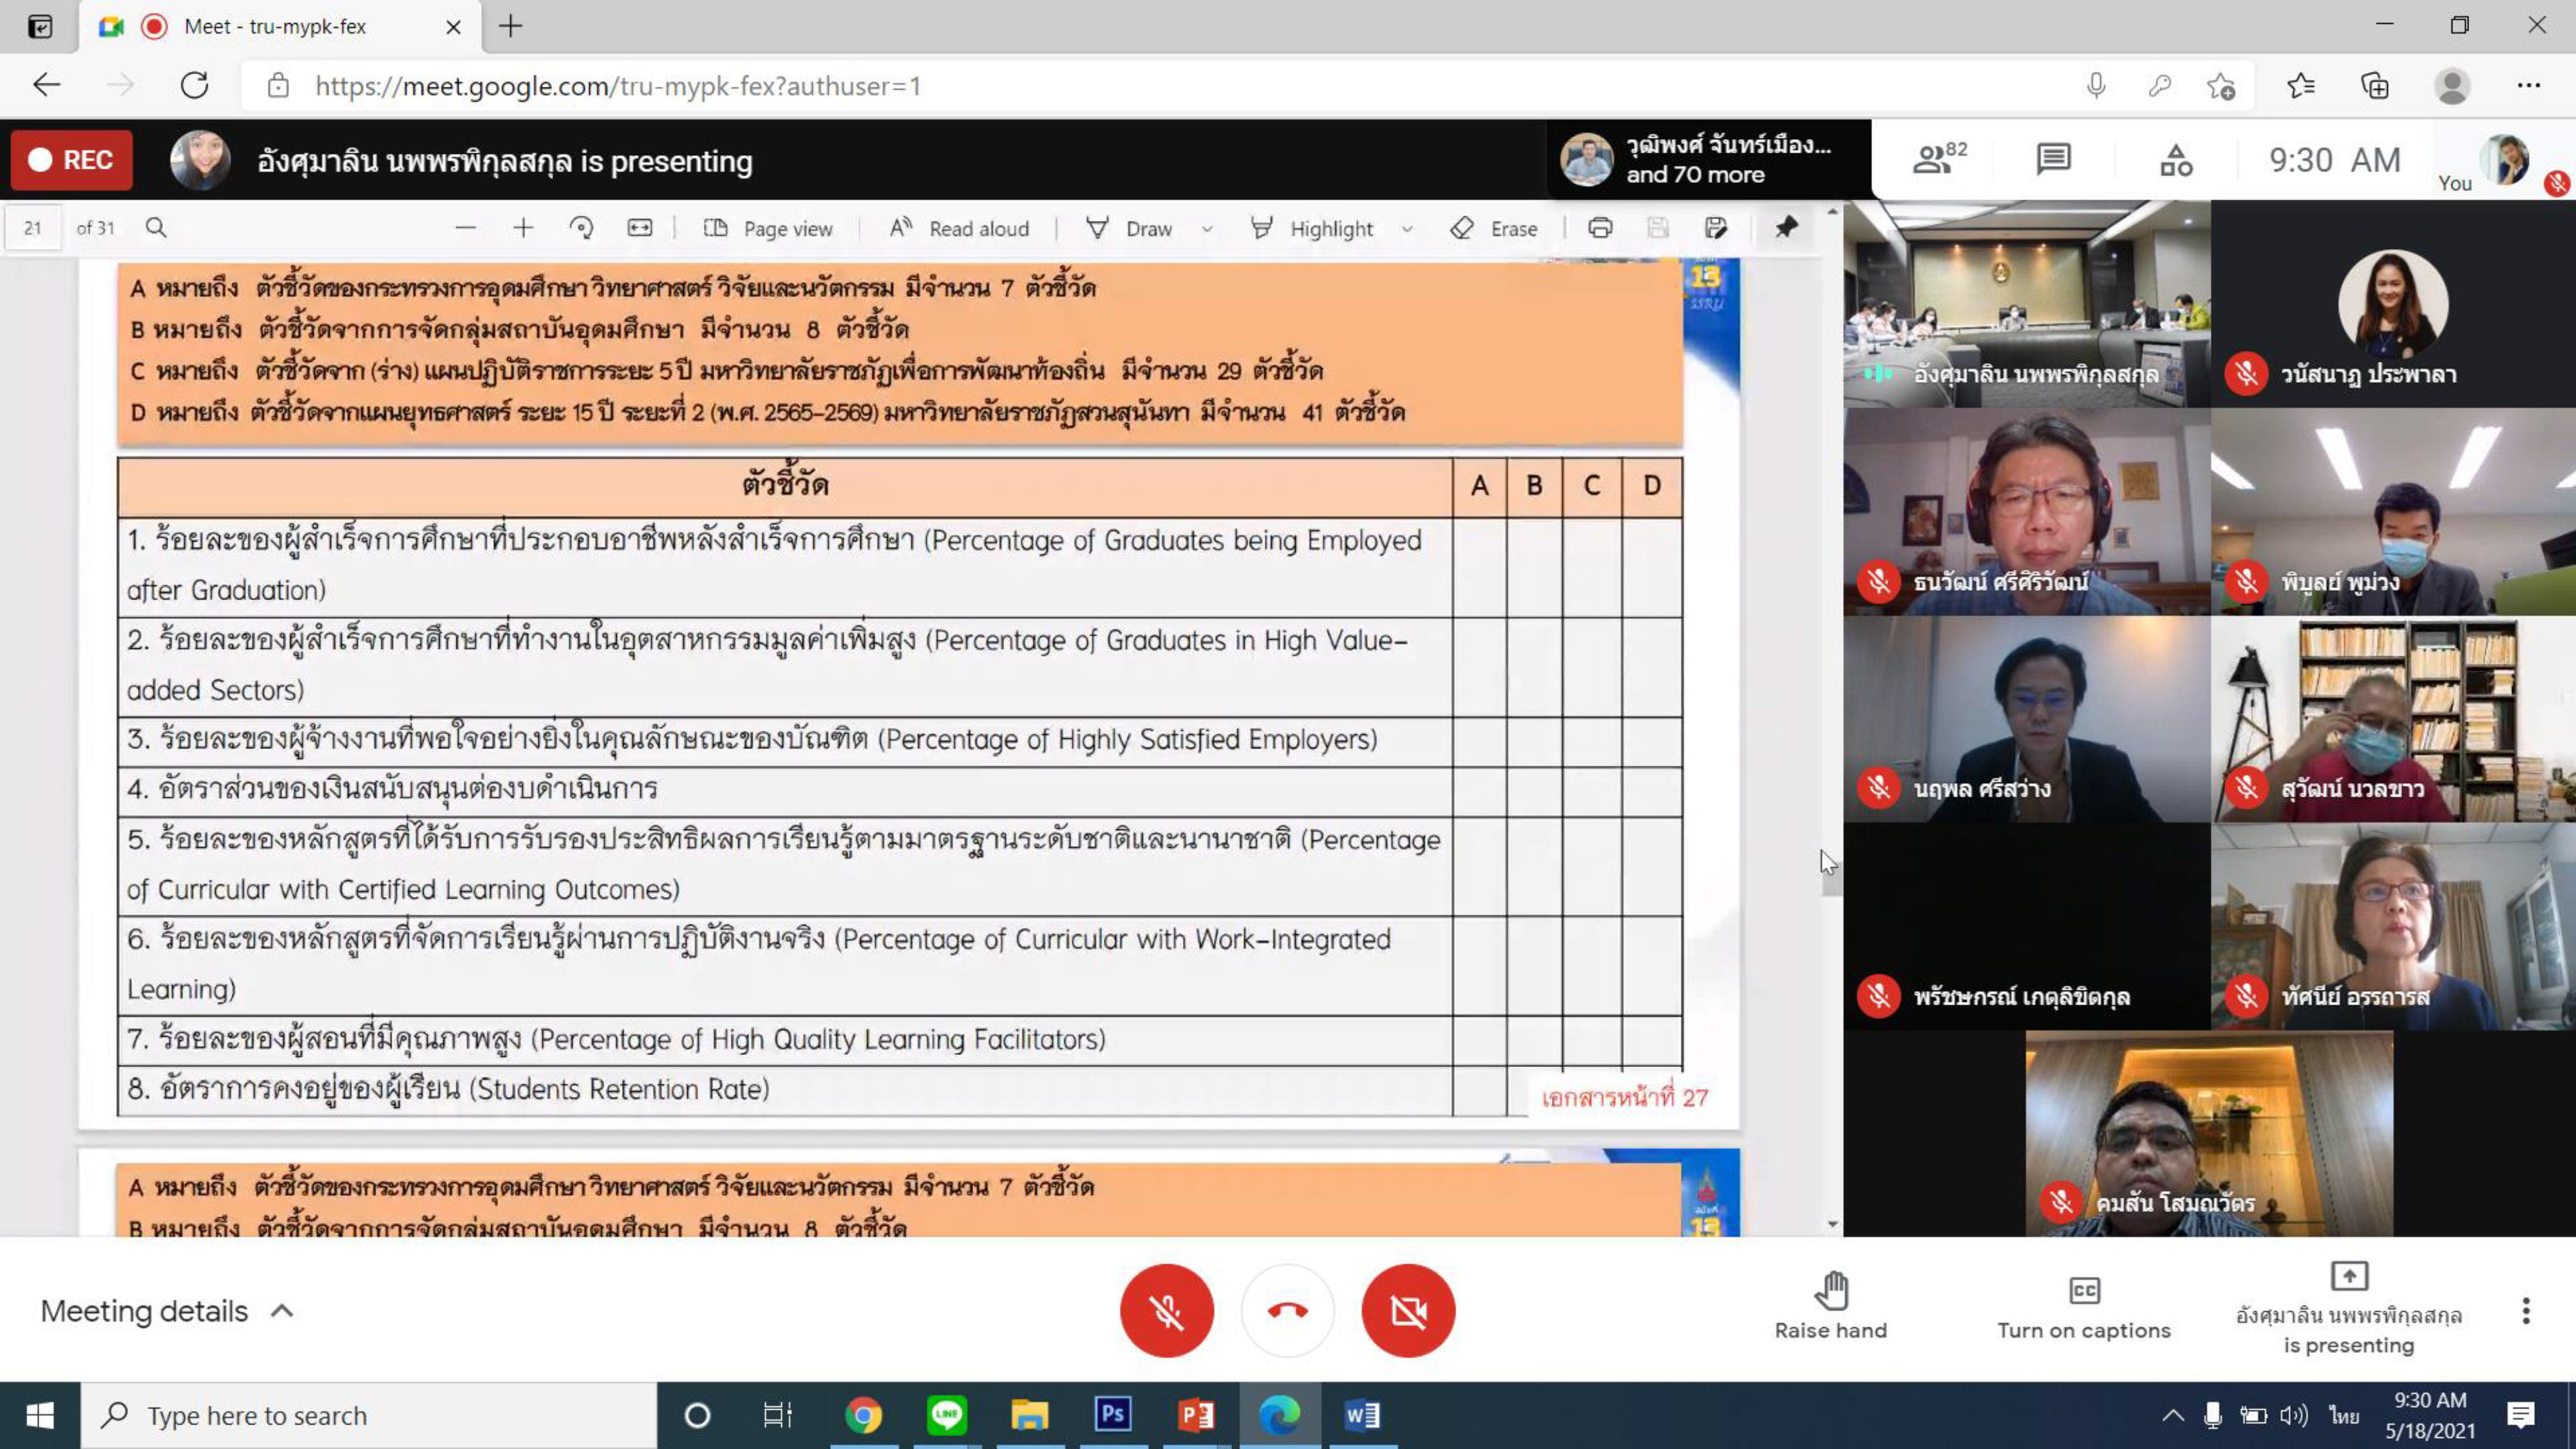Click the fit-to-width icon in PDF toolbar

[x=640, y=228]
